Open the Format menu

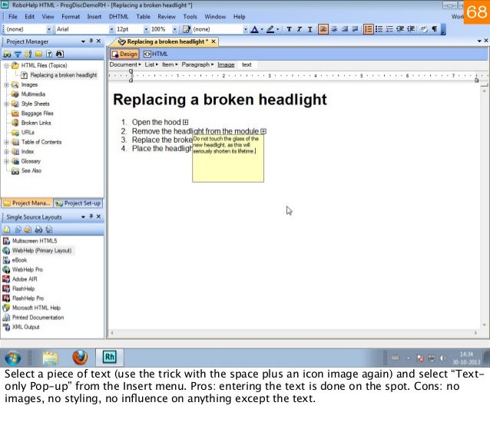[x=71, y=17]
